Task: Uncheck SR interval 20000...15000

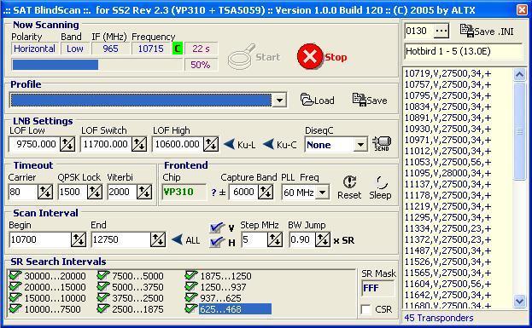Action: [x=15, y=286]
